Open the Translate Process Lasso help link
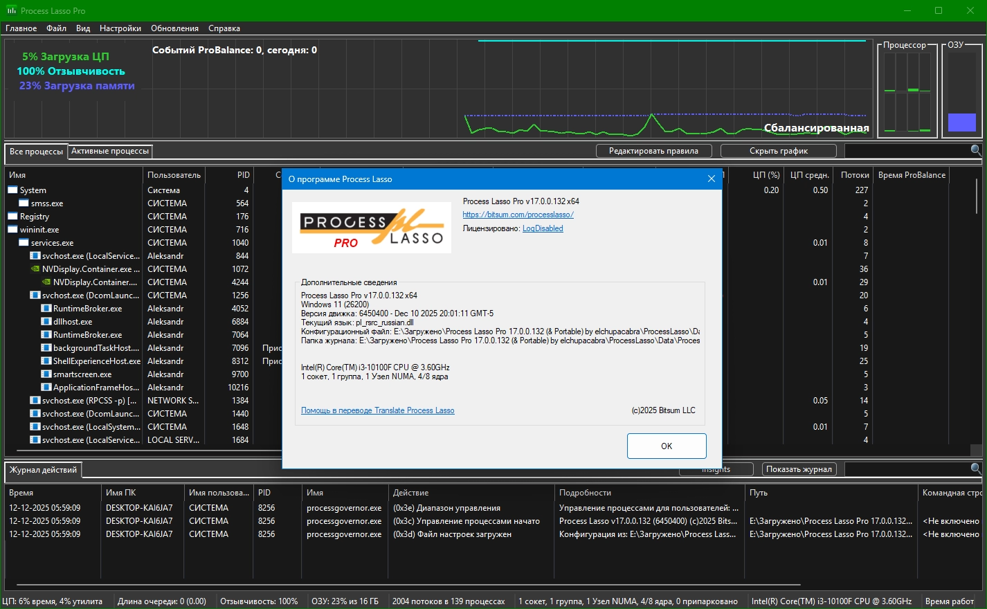This screenshot has width=987, height=609. coord(378,410)
